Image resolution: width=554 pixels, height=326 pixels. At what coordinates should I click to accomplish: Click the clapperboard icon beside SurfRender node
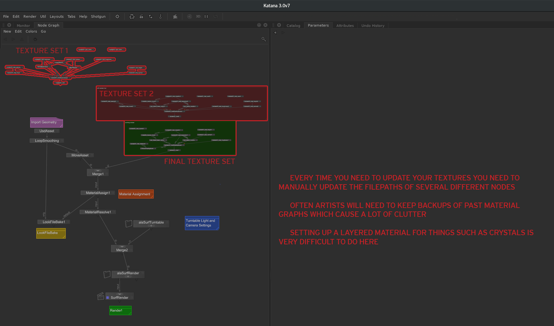coord(101,296)
